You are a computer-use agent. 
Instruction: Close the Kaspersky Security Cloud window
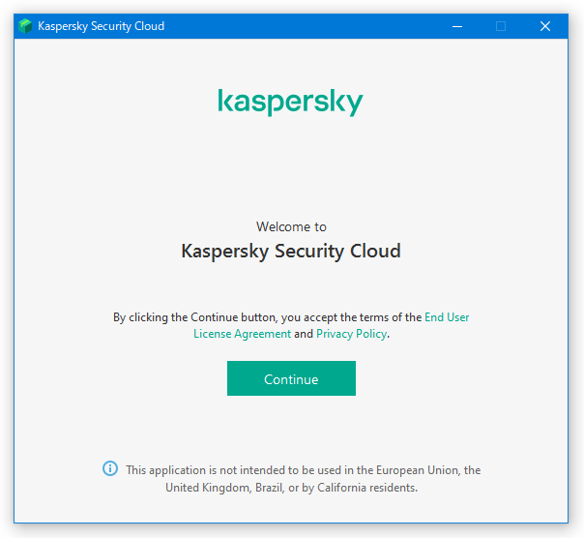(545, 26)
